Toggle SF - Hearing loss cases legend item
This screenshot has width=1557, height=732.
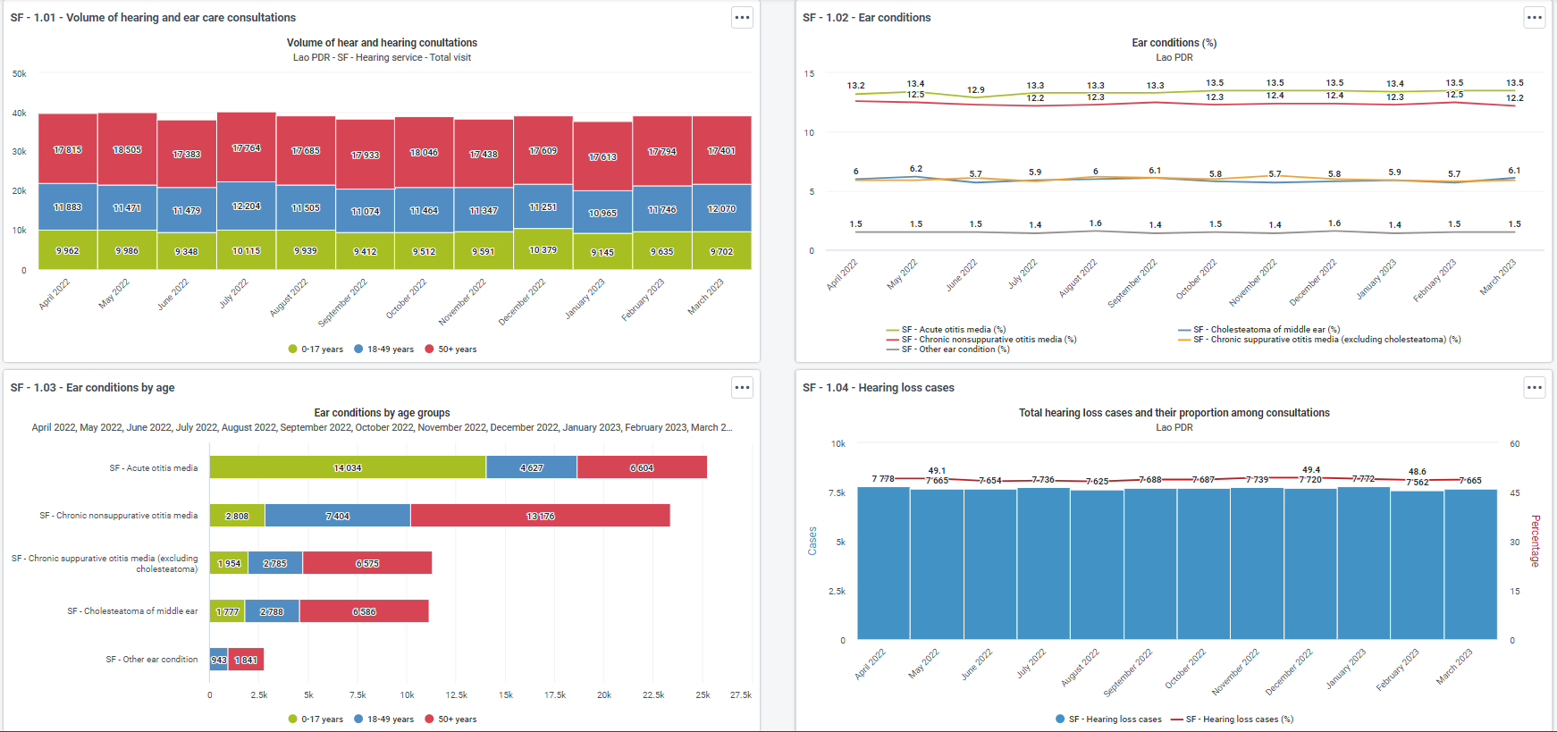[x=1108, y=719]
